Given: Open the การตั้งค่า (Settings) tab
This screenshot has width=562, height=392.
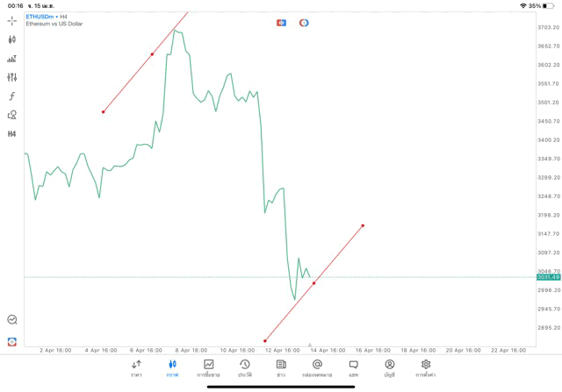Looking at the screenshot, I should coord(426,367).
